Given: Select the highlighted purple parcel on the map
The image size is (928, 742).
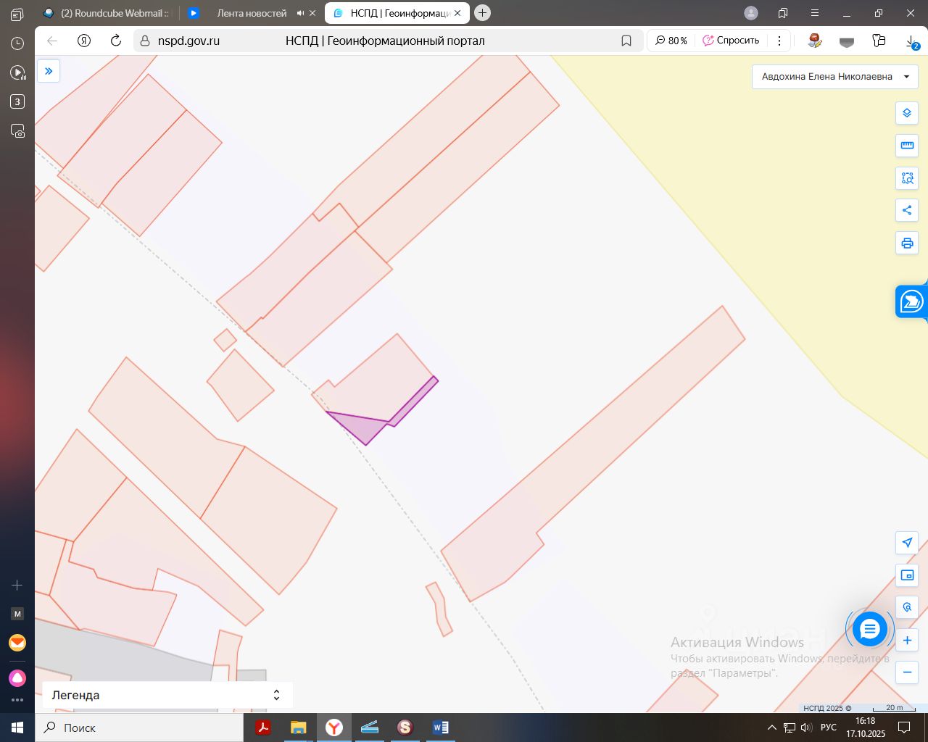Looking at the screenshot, I should tap(367, 428).
